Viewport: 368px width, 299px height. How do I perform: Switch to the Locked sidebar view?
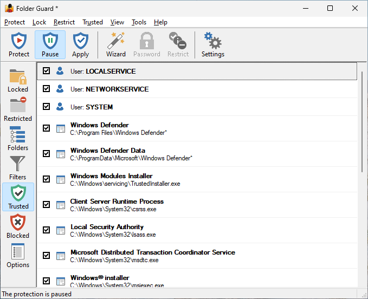click(x=18, y=80)
